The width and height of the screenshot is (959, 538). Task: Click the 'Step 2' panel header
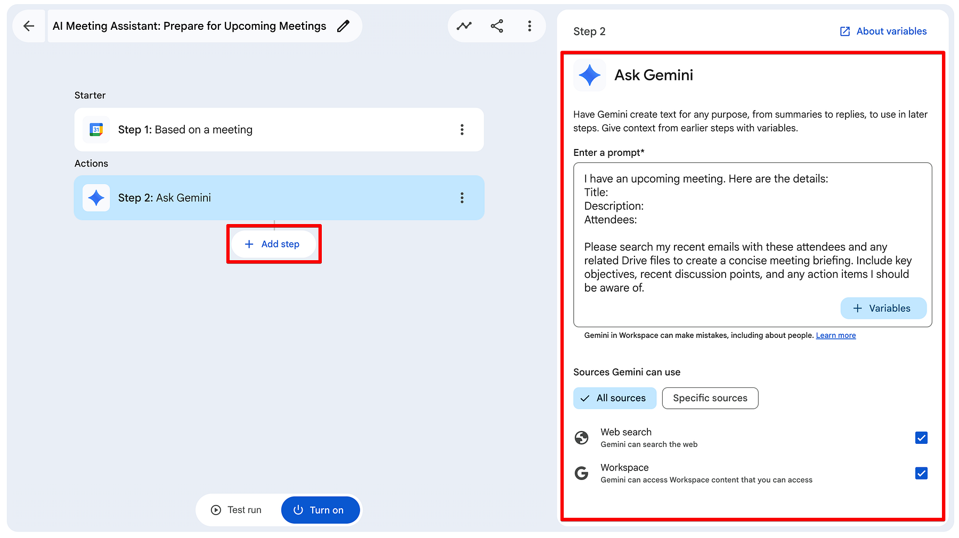pos(589,31)
